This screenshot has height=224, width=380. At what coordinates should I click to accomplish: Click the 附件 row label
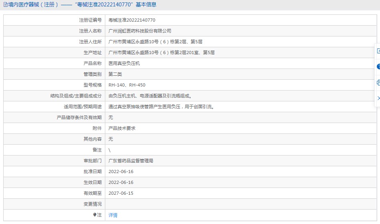click(x=97, y=128)
